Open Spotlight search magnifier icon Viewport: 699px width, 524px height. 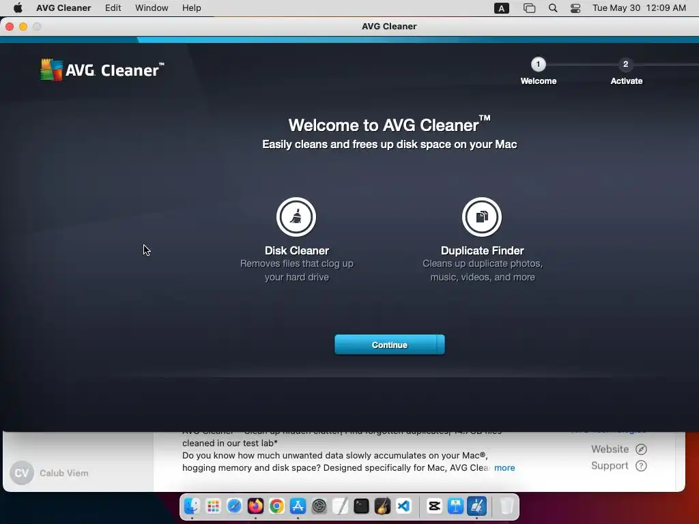tap(553, 8)
